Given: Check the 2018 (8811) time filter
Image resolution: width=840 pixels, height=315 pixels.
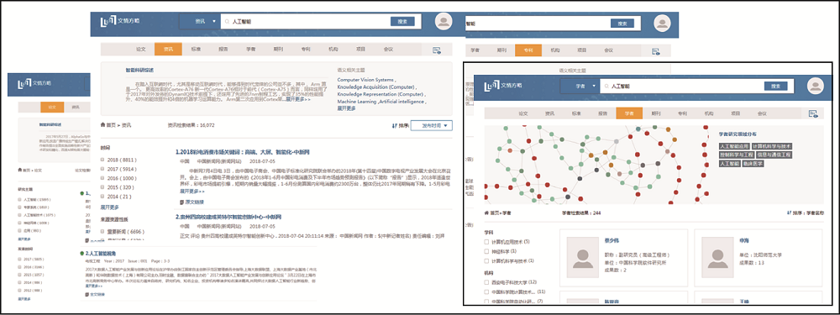Looking at the screenshot, I should (102, 160).
